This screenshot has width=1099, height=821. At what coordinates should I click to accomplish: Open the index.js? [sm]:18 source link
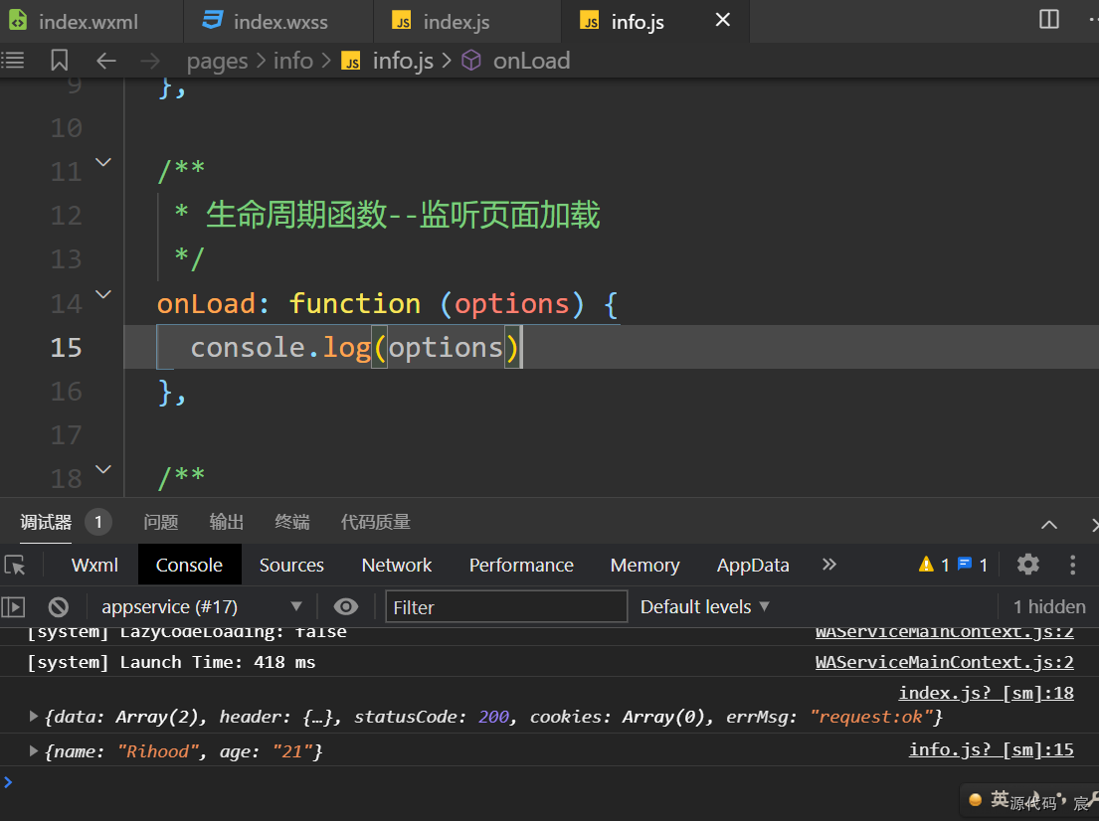tap(987, 693)
